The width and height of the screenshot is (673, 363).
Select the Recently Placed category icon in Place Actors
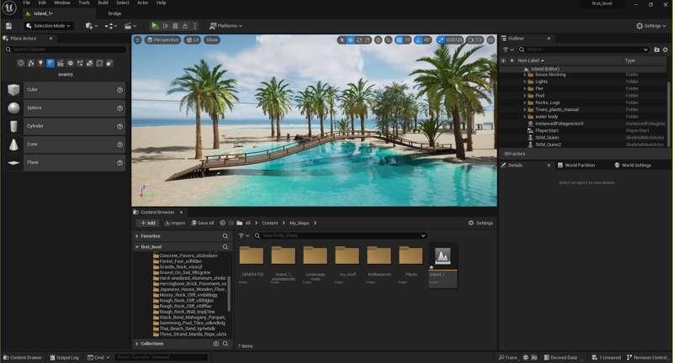21,63
